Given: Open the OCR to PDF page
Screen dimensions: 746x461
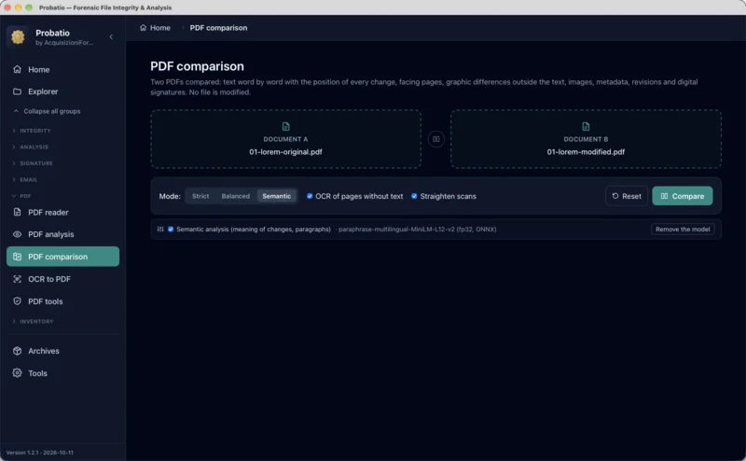Looking at the screenshot, I should click(x=62, y=279).
